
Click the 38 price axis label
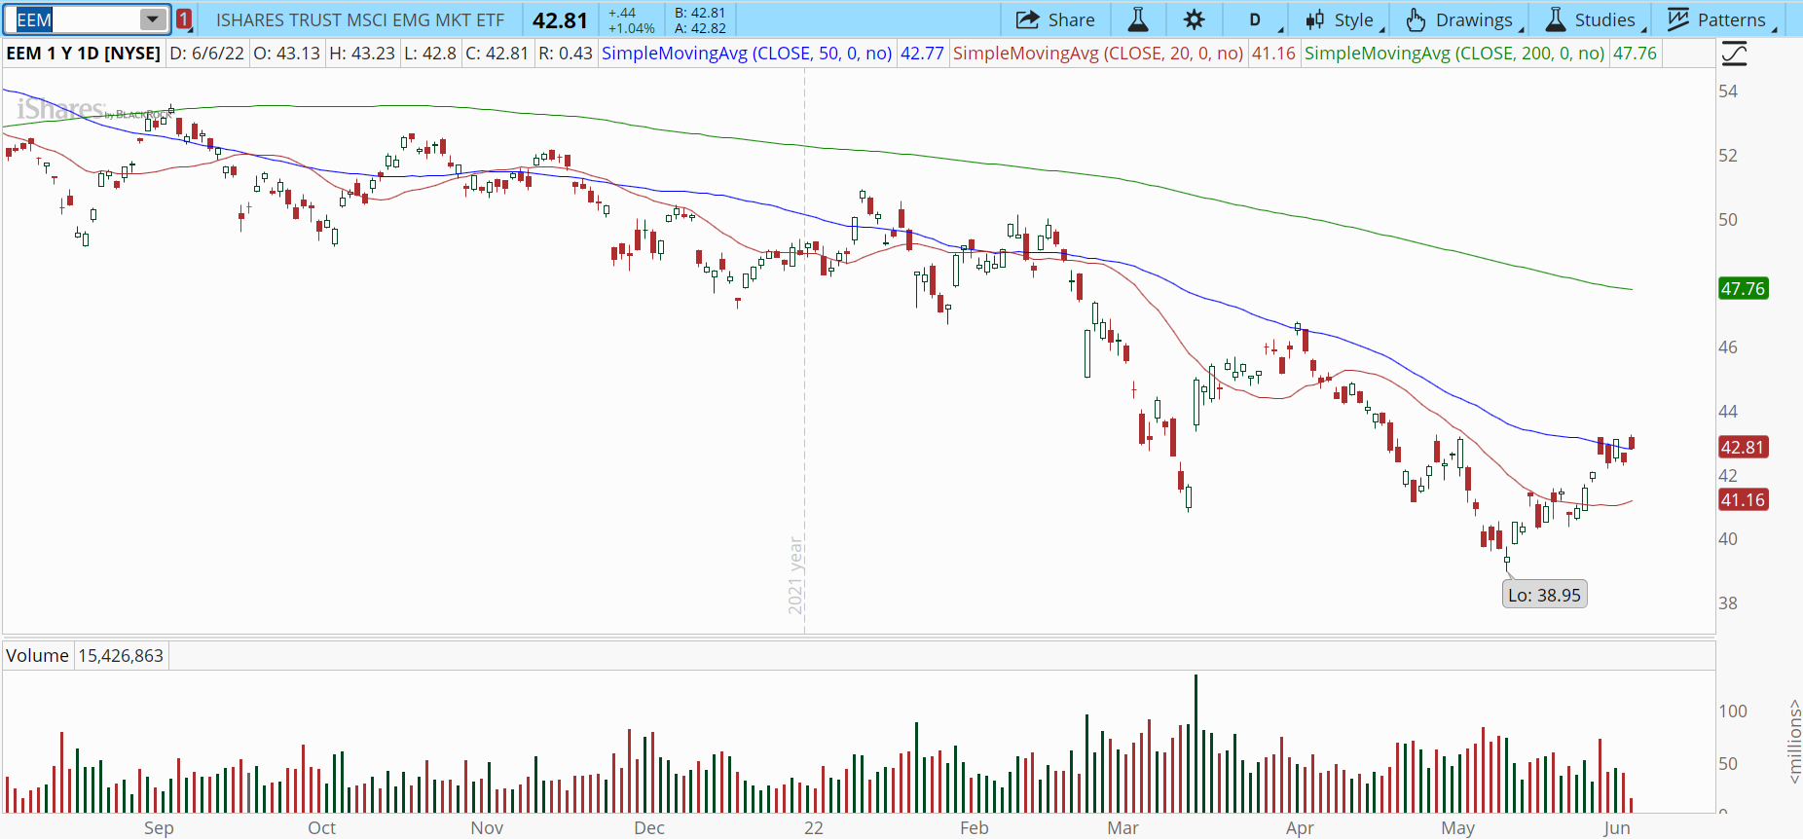pyautogui.click(x=1728, y=603)
